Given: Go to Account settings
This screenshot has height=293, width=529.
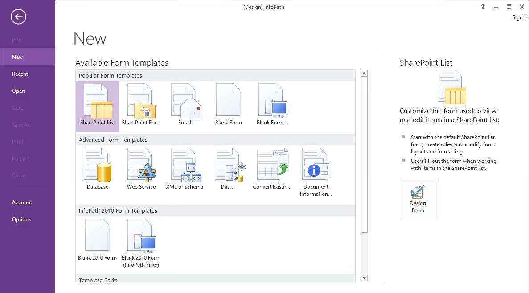Looking at the screenshot, I should click(22, 202).
